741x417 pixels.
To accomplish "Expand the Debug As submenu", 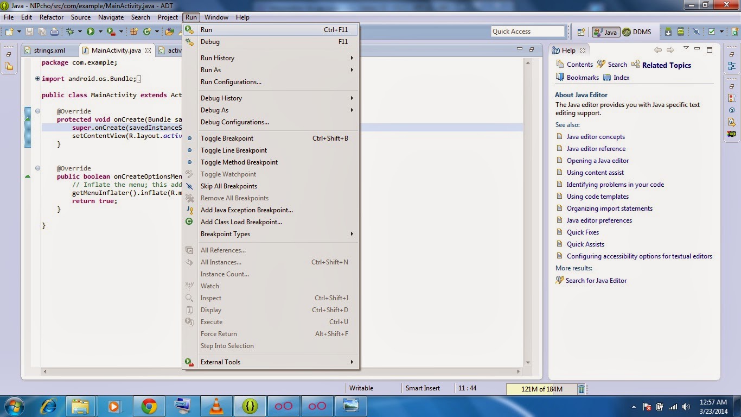I will coord(271,110).
